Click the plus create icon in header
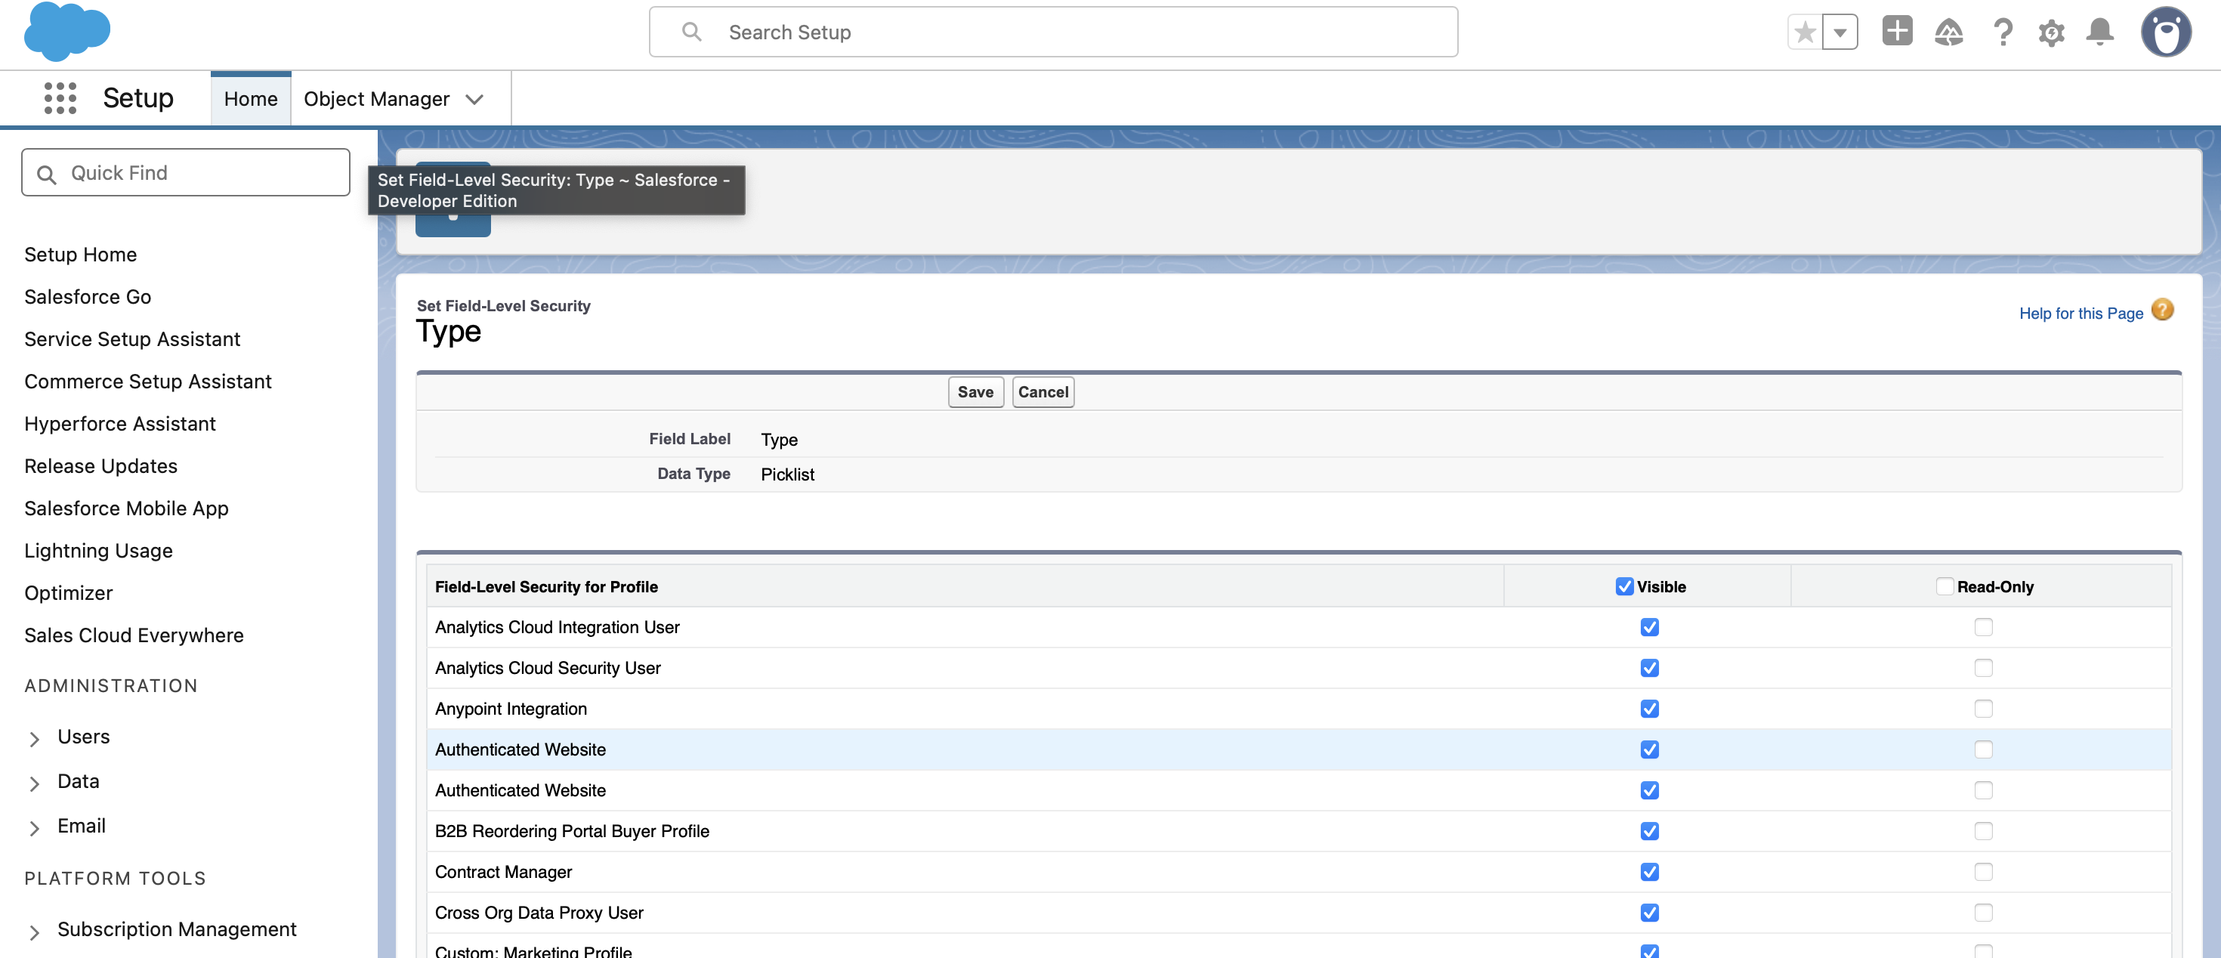 click(x=1897, y=32)
